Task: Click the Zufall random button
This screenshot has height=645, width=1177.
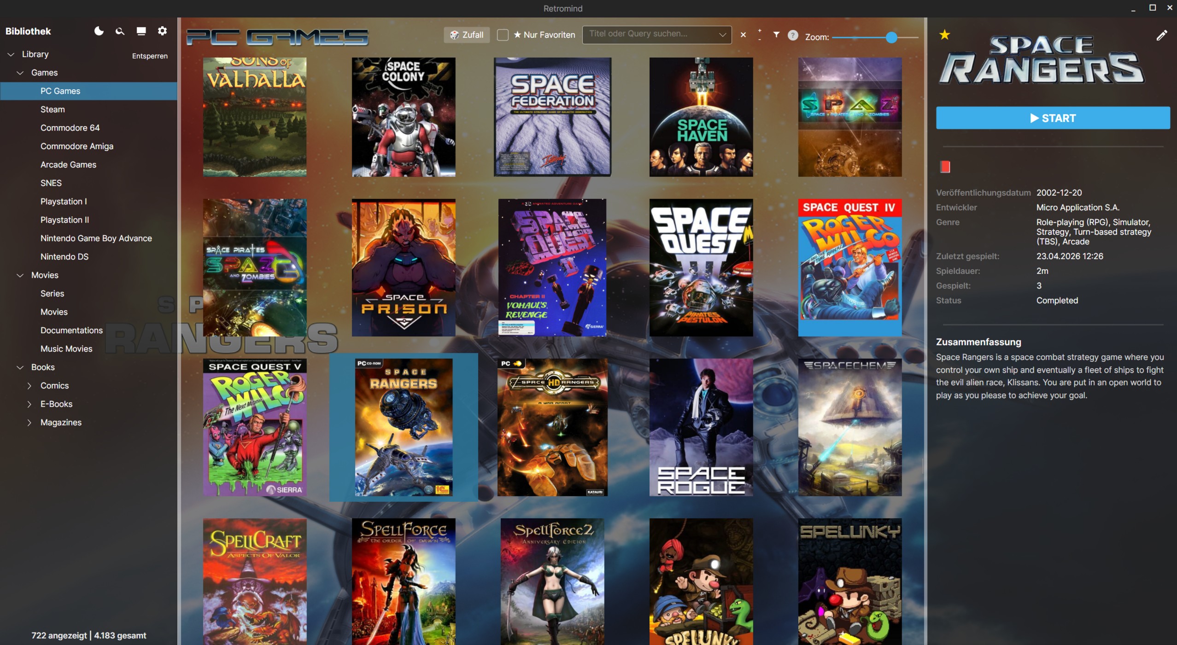Action: tap(467, 35)
